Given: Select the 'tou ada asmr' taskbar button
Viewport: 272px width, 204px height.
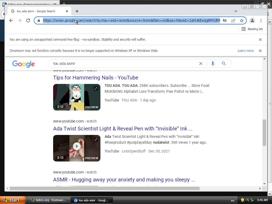Looking at the screenshot, I should click(x=92, y=200).
